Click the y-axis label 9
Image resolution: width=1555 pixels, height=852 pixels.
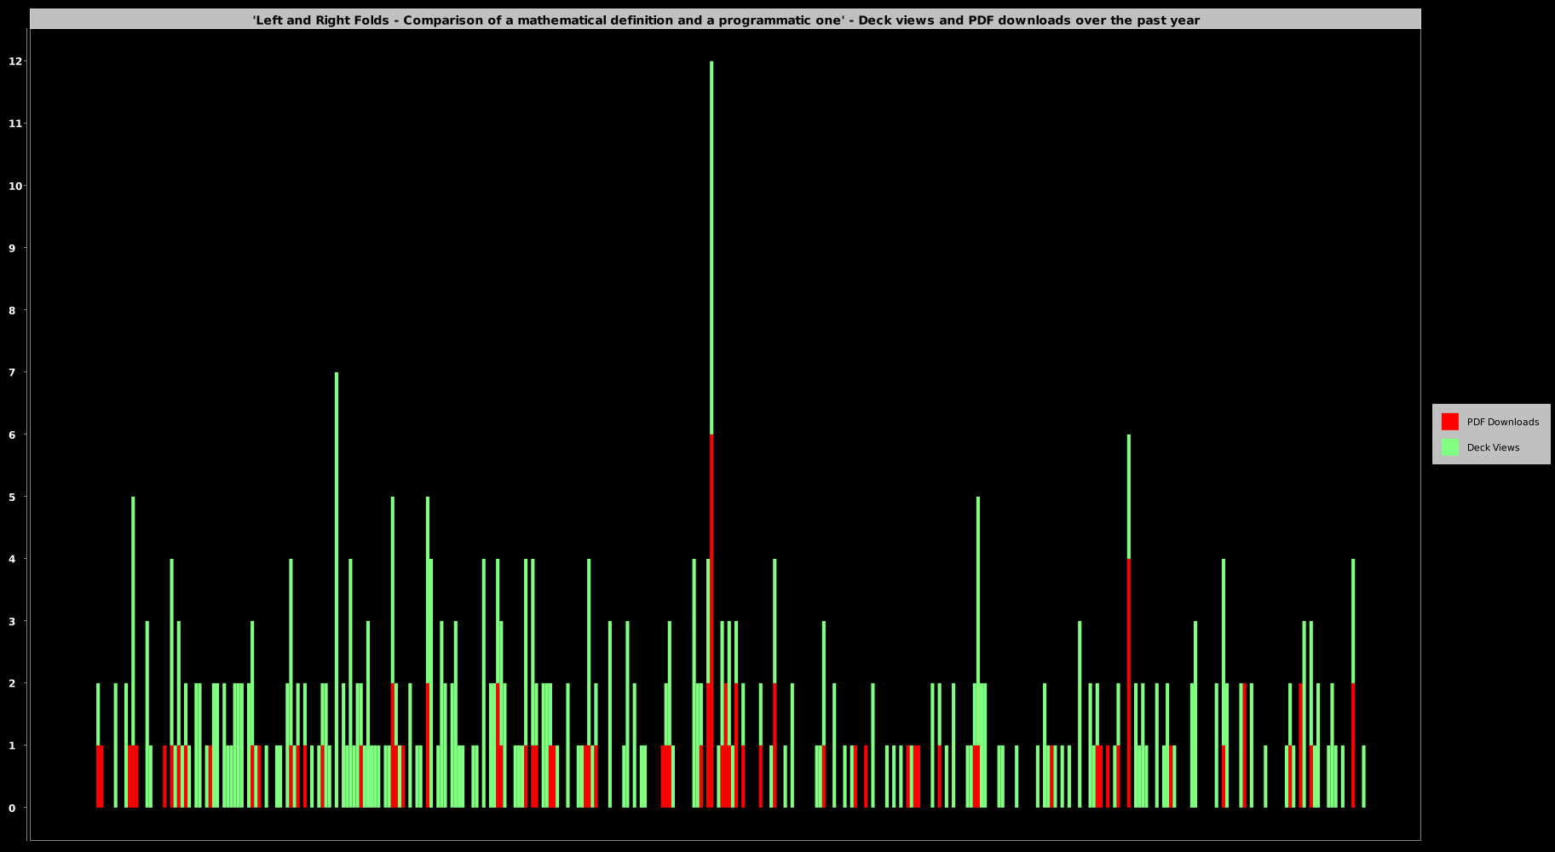pos(12,248)
